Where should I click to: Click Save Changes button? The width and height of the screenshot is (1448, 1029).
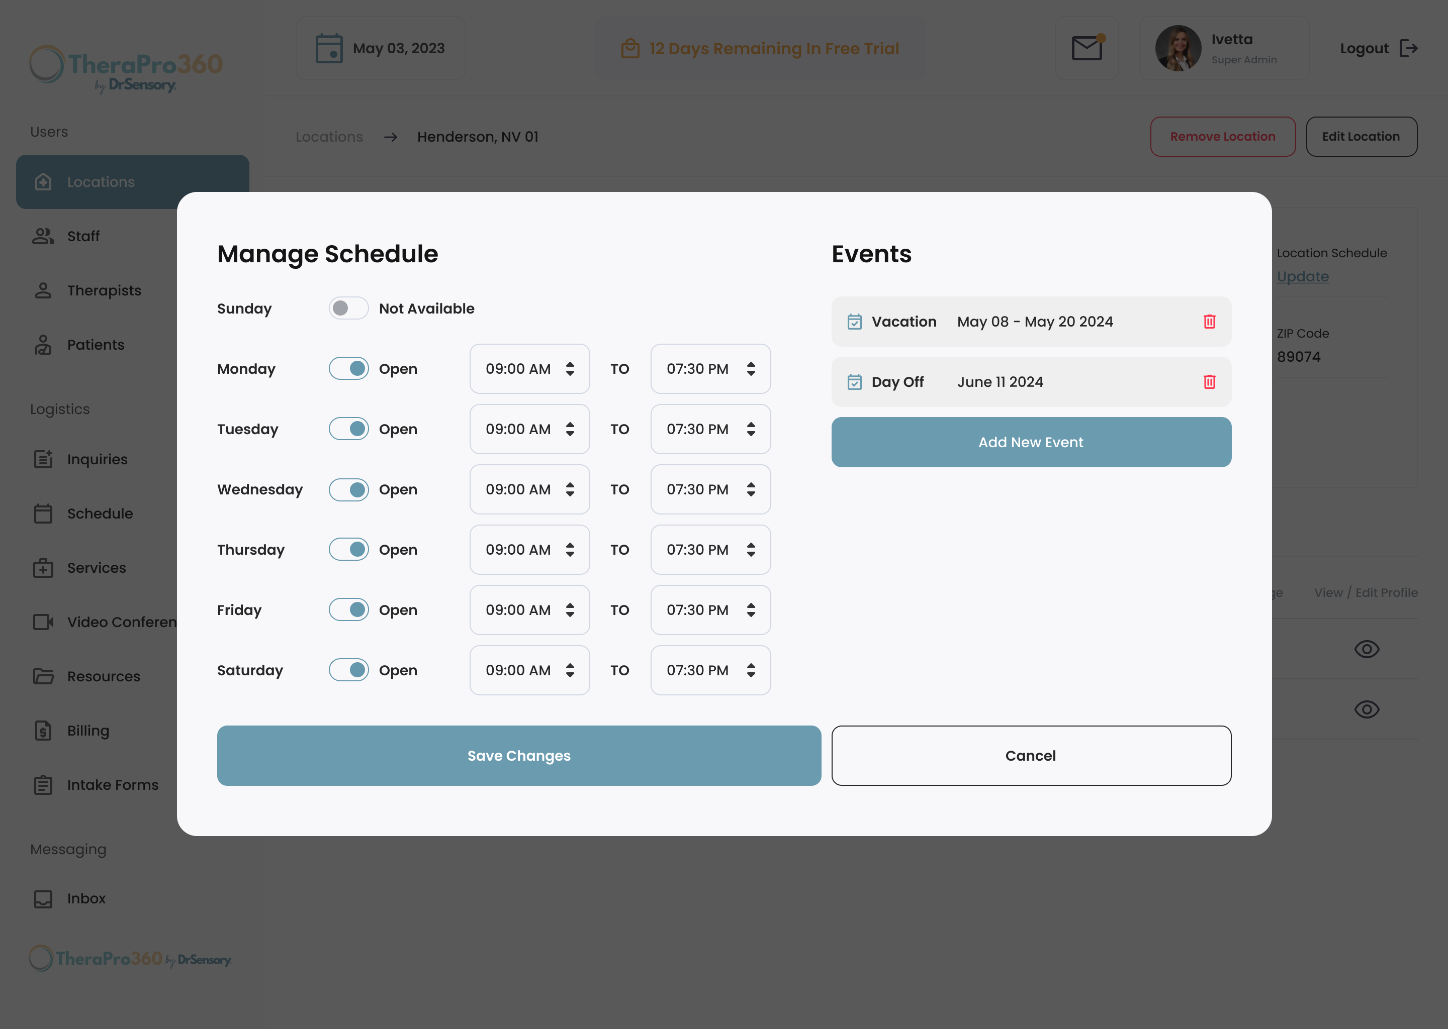tap(518, 756)
